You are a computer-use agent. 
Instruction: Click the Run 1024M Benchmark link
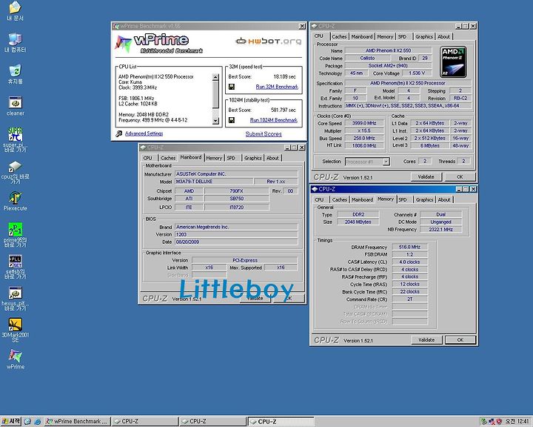point(273,120)
